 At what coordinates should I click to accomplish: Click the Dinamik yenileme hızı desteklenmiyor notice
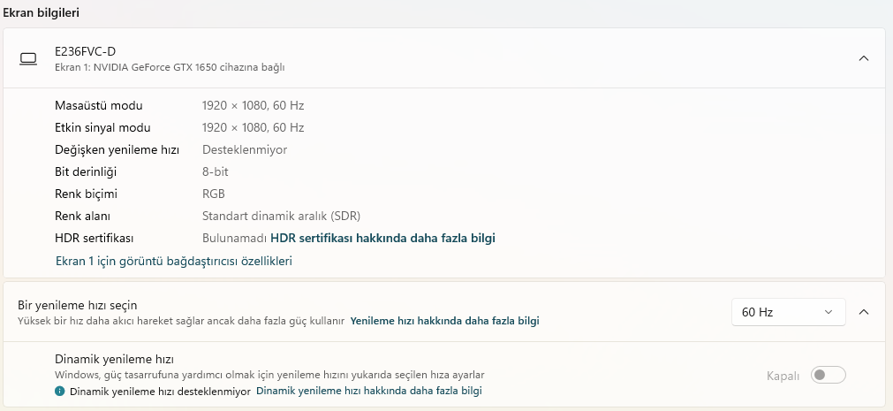tap(160, 392)
